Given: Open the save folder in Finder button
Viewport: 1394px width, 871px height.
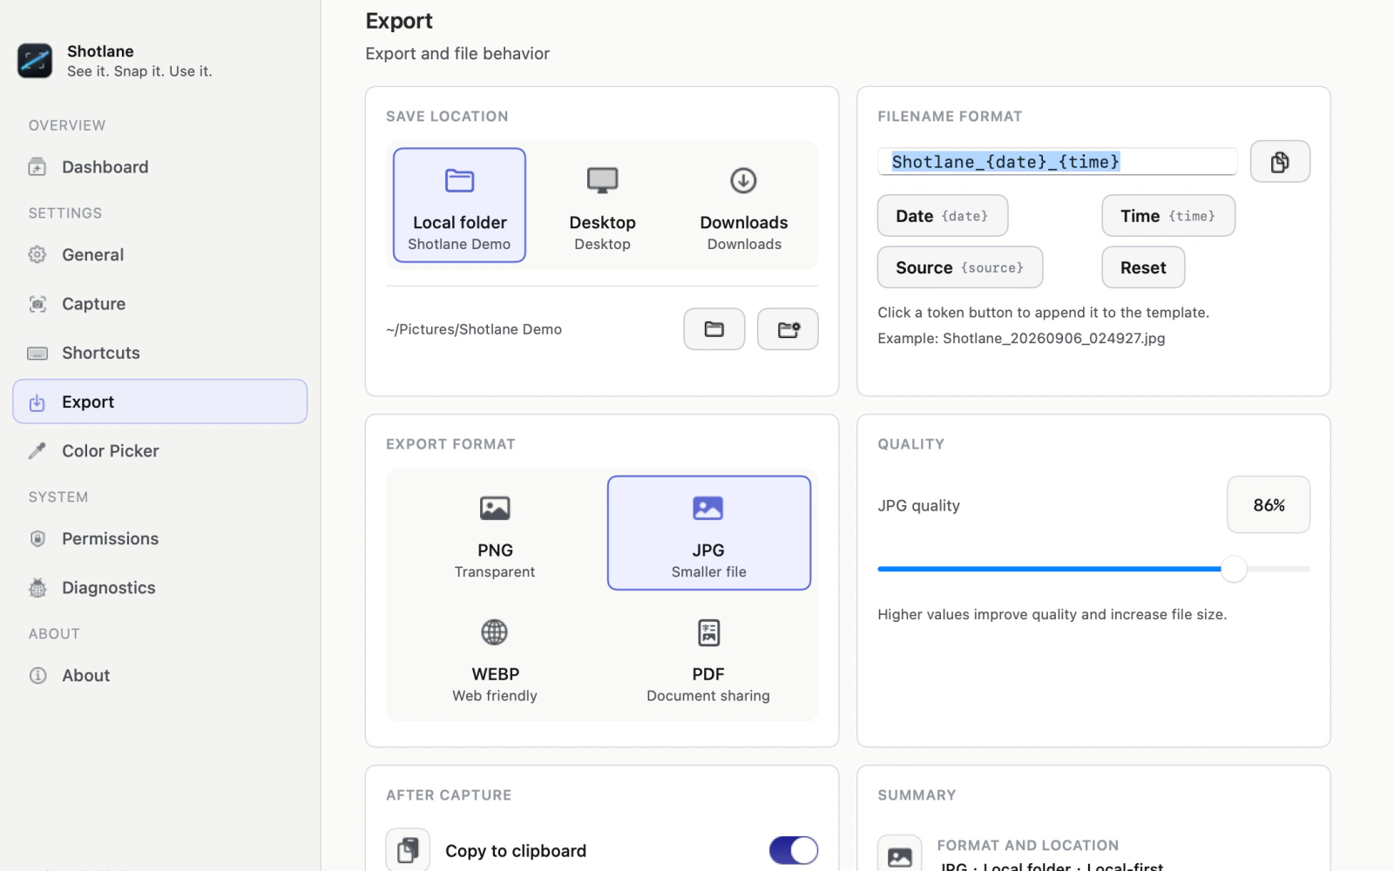Looking at the screenshot, I should pyautogui.click(x=714, y=329).
